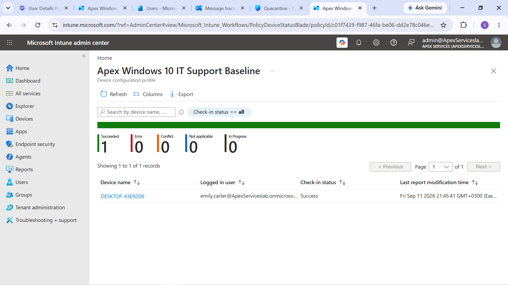The image size is (508, 285).
Task: Export the device status report
Action: [181, 94]
